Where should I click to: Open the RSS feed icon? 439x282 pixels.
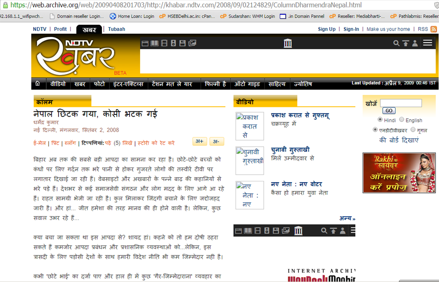[433, 29]
